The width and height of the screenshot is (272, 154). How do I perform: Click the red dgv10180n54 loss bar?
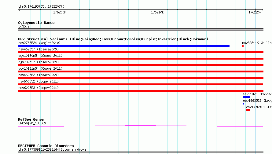pyautogui.click(x=141, y=59)
